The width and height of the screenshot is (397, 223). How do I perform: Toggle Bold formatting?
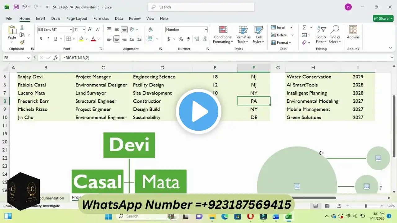pyautogui.click(x=41, y=39)
